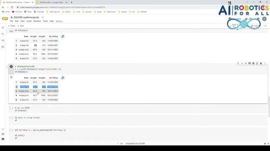The image size is (270, 151).
Task: Open the user account avatar
Action: tap(265, 19)
